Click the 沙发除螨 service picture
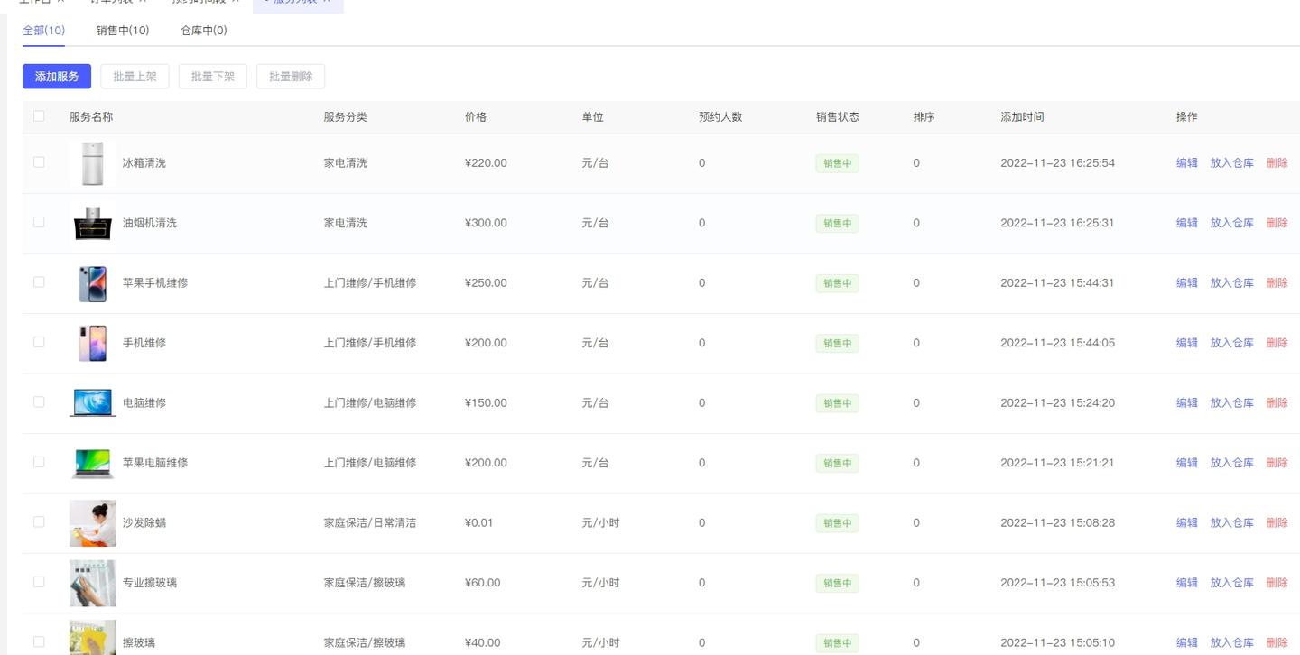 coord(92,523)
